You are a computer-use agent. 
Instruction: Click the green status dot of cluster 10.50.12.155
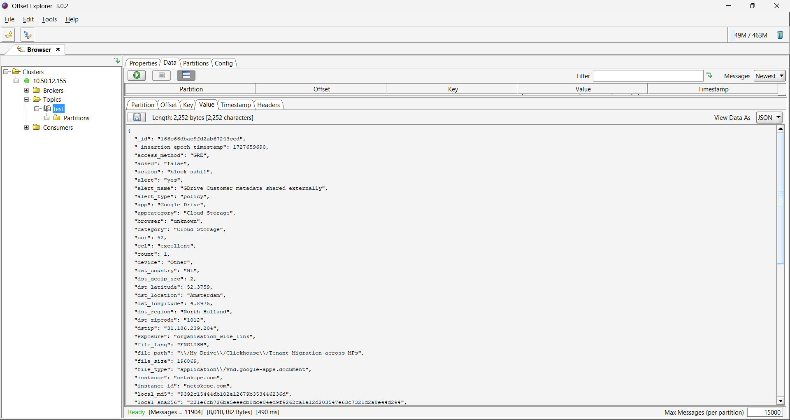[27, 81]
